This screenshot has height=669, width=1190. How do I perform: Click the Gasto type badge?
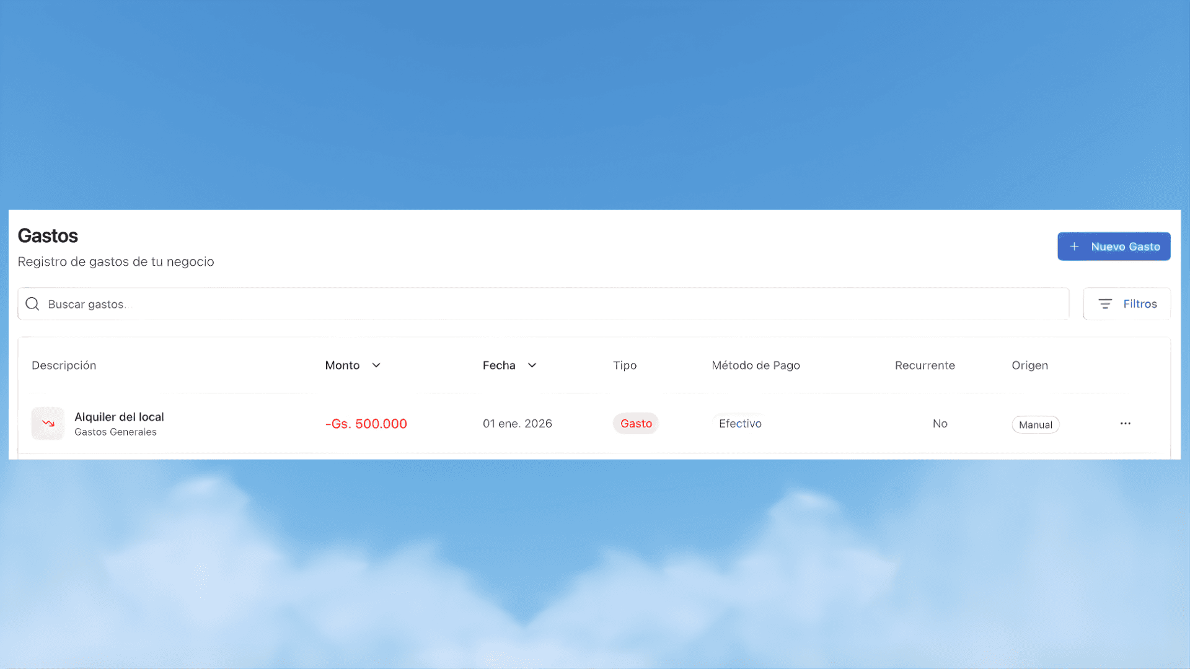pyautogui.click(x=636, y=424)
